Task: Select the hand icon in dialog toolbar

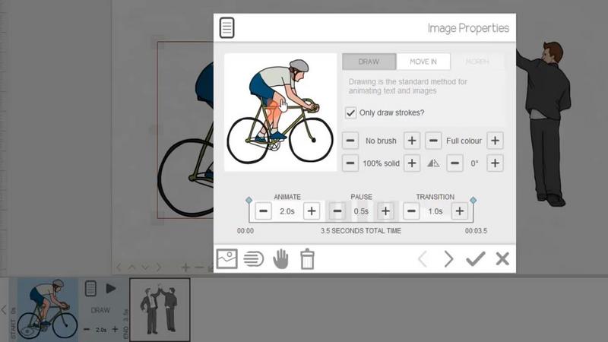Action: point(280,258)
